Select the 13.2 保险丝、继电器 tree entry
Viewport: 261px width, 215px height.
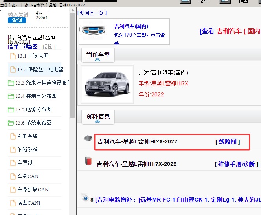point(35,69)
